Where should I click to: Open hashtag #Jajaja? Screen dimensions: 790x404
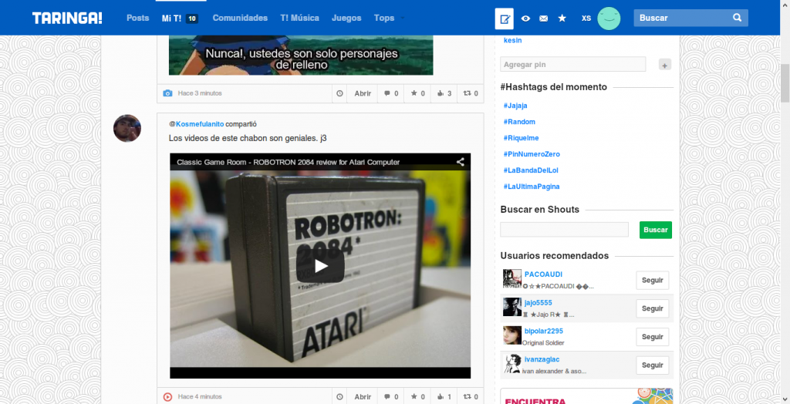[515, 106]
